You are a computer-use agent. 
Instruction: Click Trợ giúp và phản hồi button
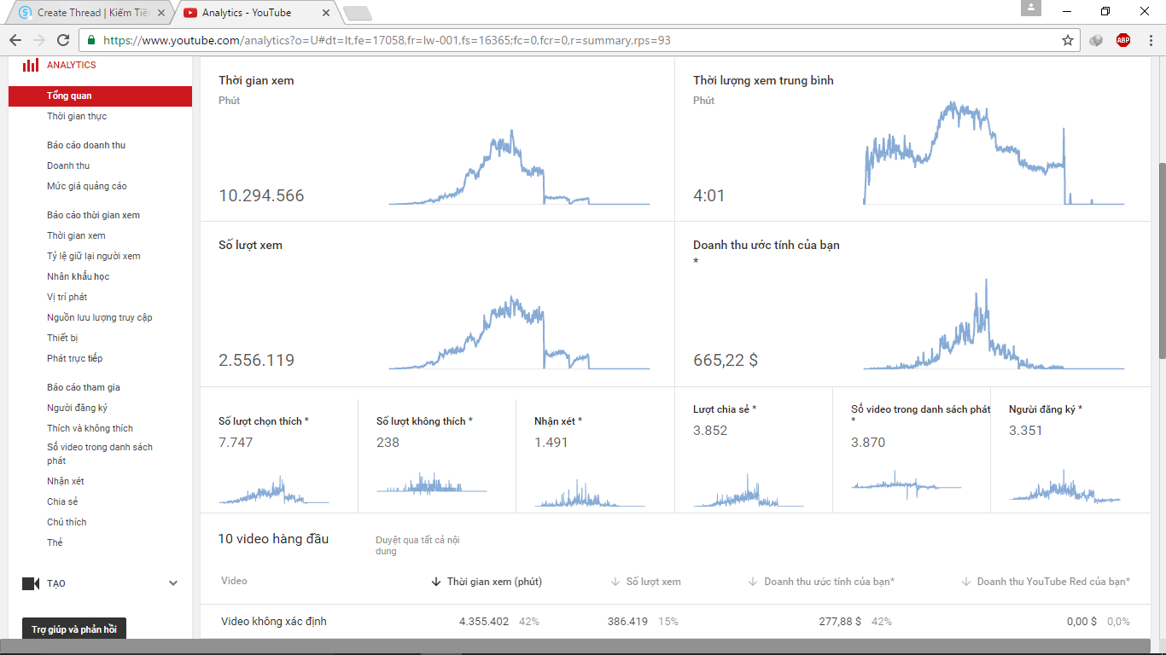[x=74, y=629]
